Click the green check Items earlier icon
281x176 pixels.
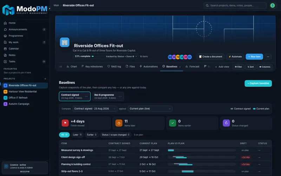click(172, 123)
